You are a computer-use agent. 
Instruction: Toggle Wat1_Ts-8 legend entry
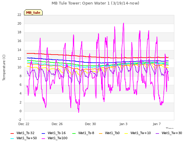click(x=83, y=133)
